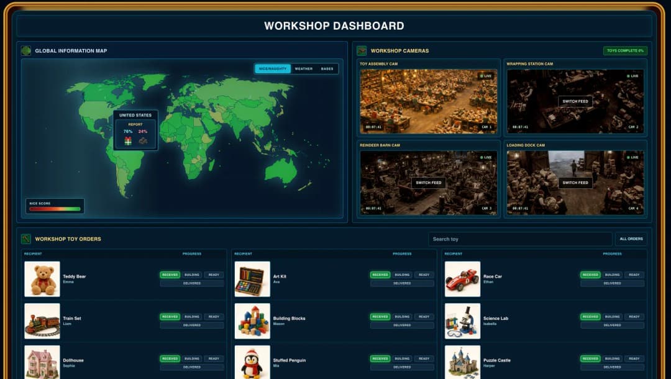Open the Puzzle Castle toy image
671x379 pixels.
(463, 362)
